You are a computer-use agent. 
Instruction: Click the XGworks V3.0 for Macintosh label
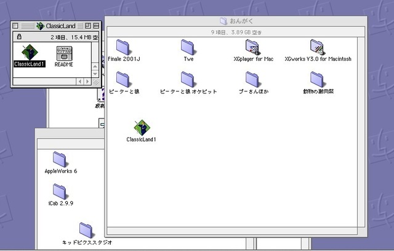click(318, 59)
